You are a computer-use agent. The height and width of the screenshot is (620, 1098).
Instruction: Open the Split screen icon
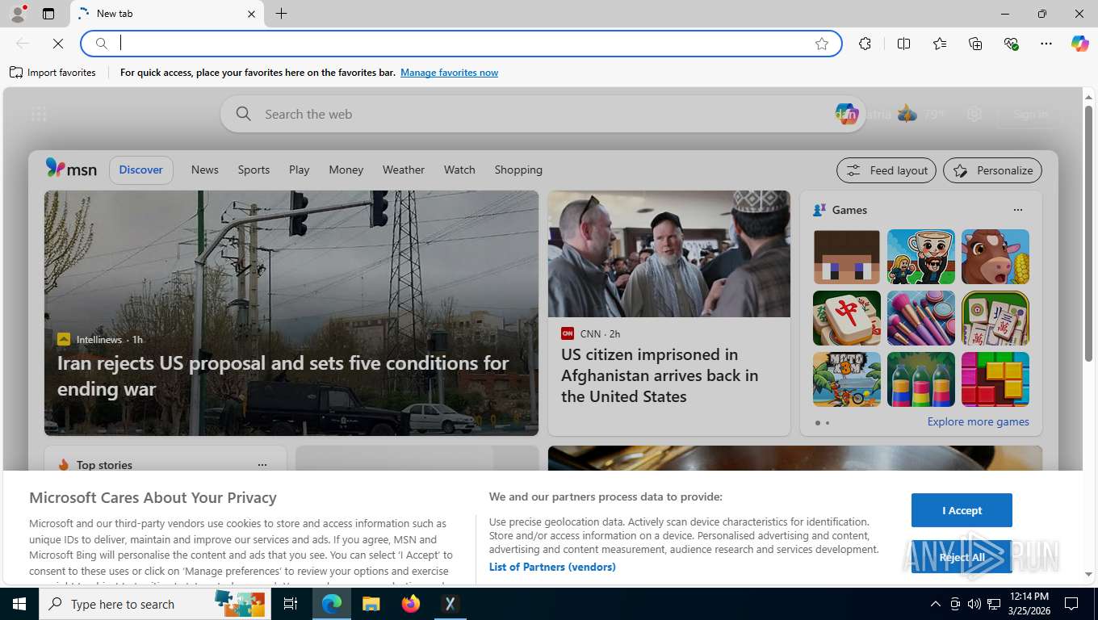pyautogui.click(x=904, y=44)
